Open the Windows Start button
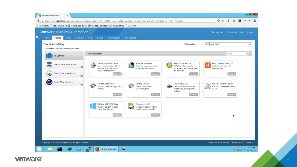 (39, 149)
